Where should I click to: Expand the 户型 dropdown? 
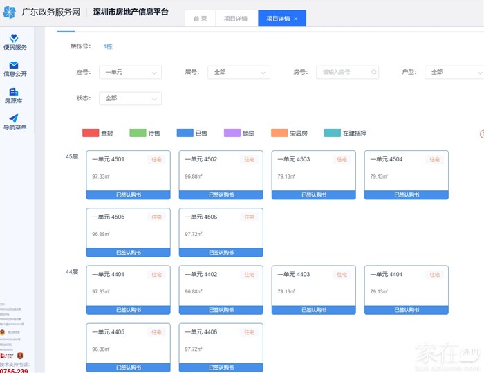click(x=454, y=72)
